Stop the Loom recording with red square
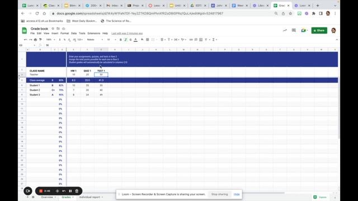Viewport: 358px width, 201px height. point(41,191)
